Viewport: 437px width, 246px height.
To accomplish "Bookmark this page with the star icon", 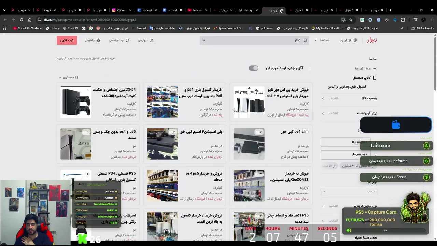I will (351, 20).
